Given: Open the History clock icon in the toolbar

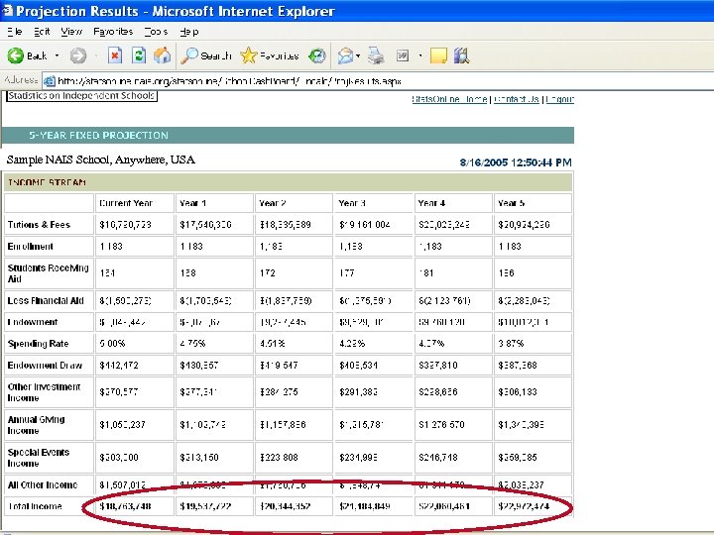Looking at the screenshot, I should 317,55.
